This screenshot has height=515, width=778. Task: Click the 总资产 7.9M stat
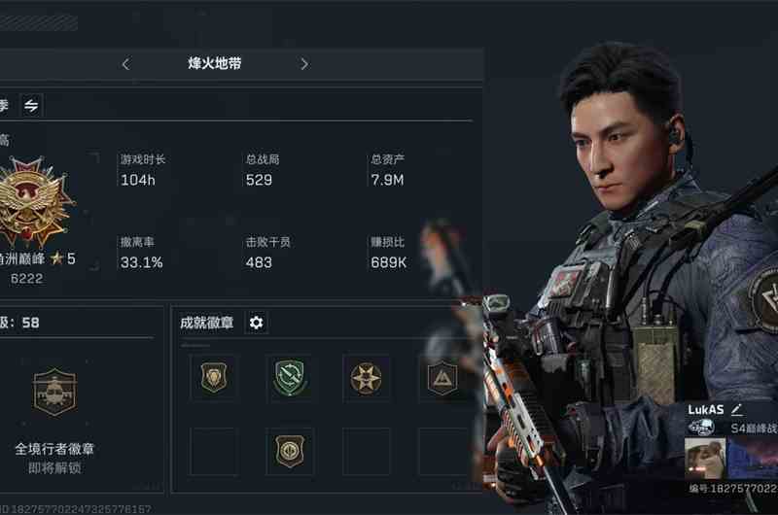pos(388,170)
